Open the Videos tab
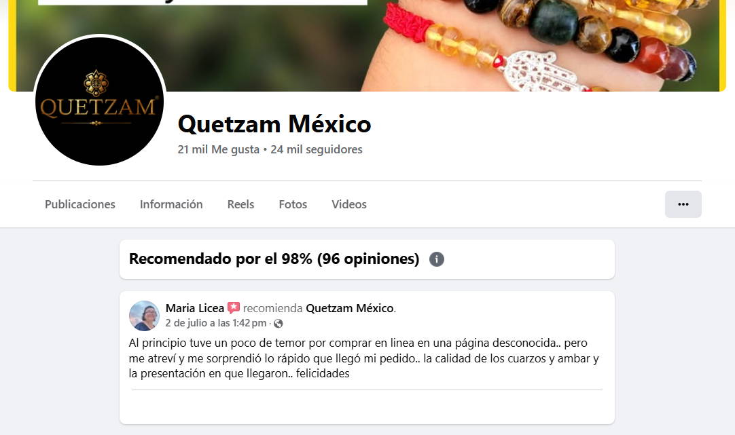735x435 pixels. [348, 204]
